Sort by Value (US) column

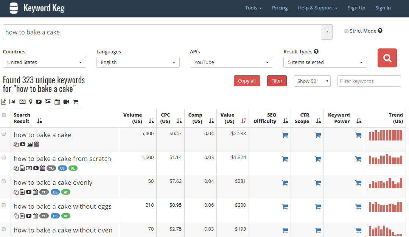(x=243, y=121)
